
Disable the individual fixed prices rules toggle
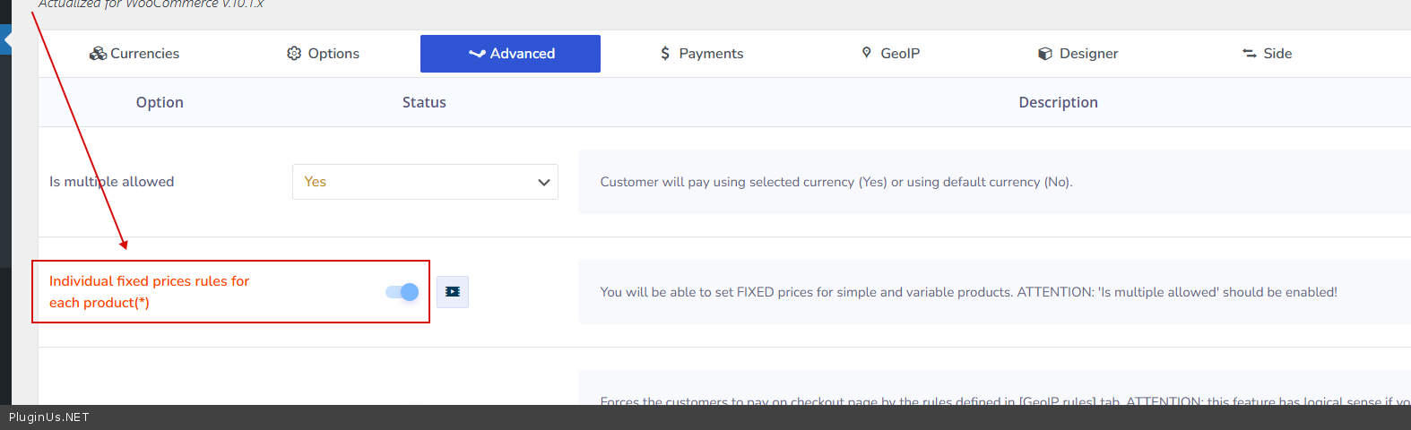(402, 292)
